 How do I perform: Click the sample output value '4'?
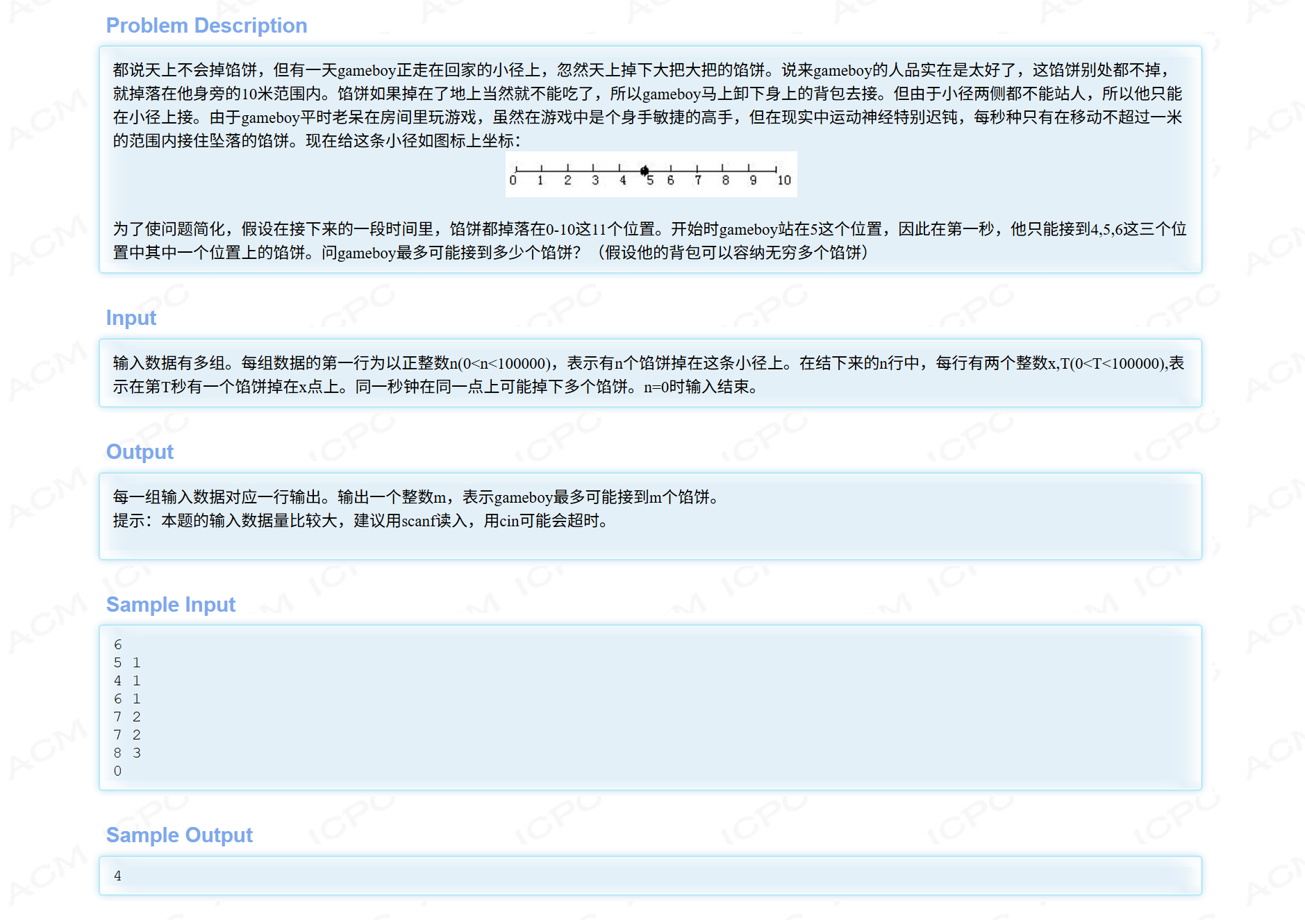(117, 876)
